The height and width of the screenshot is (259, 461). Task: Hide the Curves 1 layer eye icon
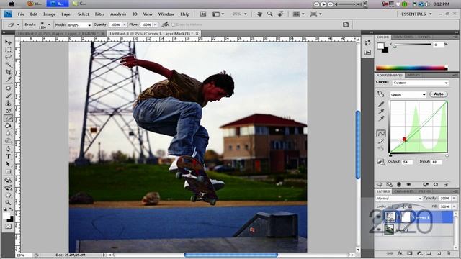(x=379, y=217)
